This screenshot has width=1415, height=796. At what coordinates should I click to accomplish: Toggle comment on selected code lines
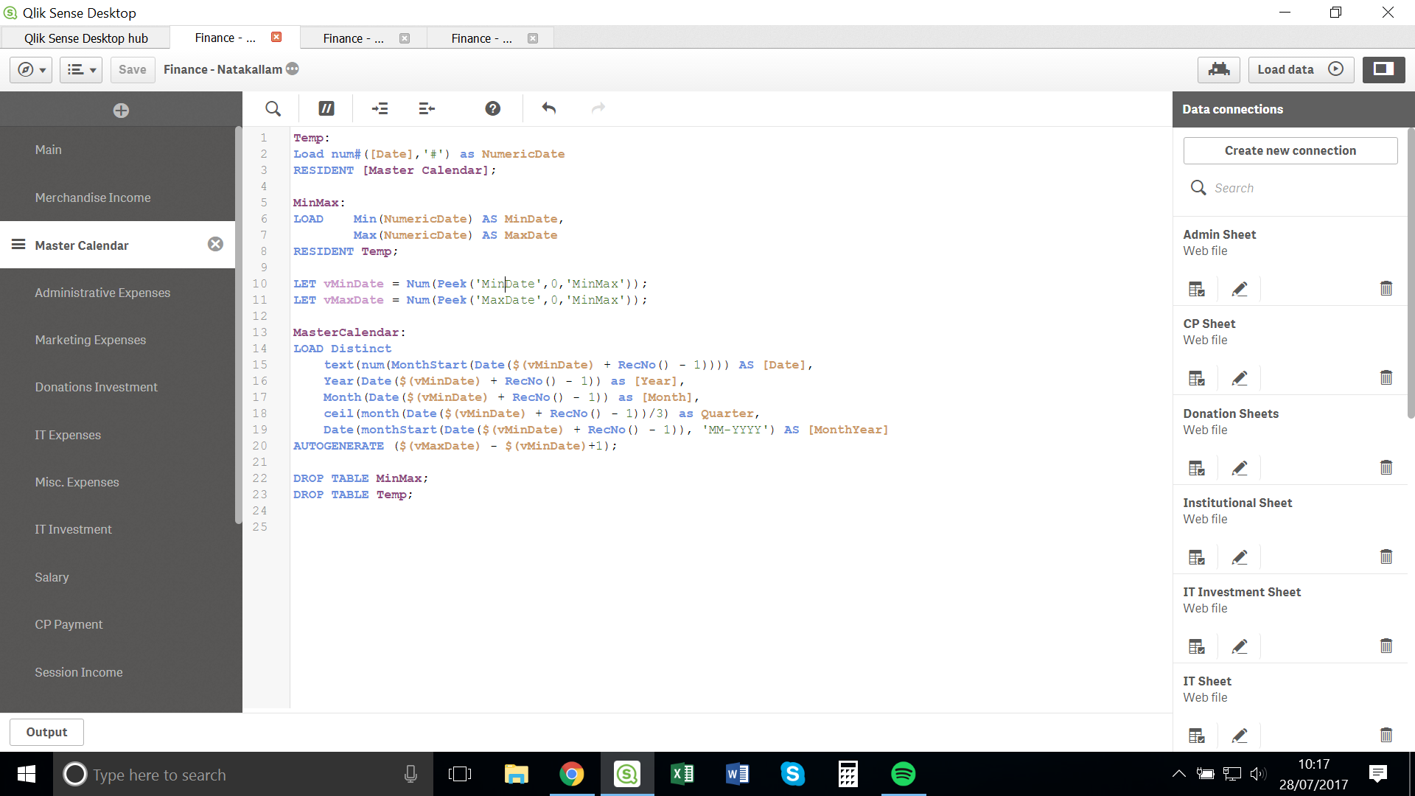(x=326, y=109)
